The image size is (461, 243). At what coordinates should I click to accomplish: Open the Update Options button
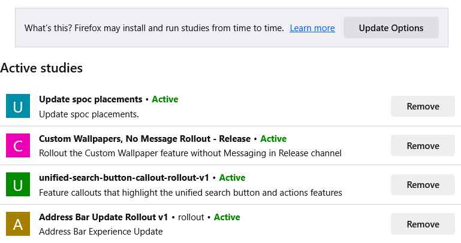coord(391,28)
